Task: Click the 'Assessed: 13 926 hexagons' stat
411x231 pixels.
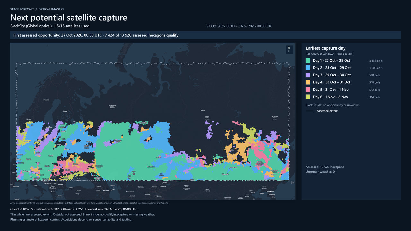Action: point(325,167)
